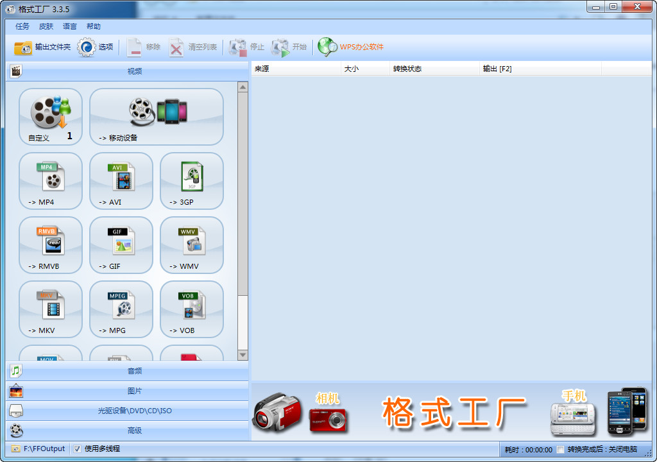Open the 皮肤 menu
Screen dimensions: 657x462
tap(46, 26)
